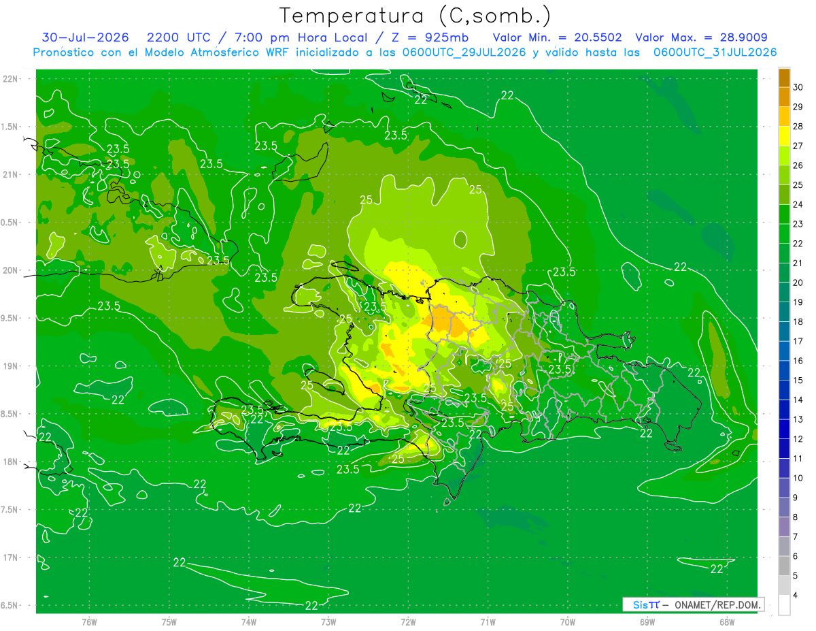The width and height of the screenshot is (816, 631).
Task: Click color scale label "24"
Action: (798, 204)
